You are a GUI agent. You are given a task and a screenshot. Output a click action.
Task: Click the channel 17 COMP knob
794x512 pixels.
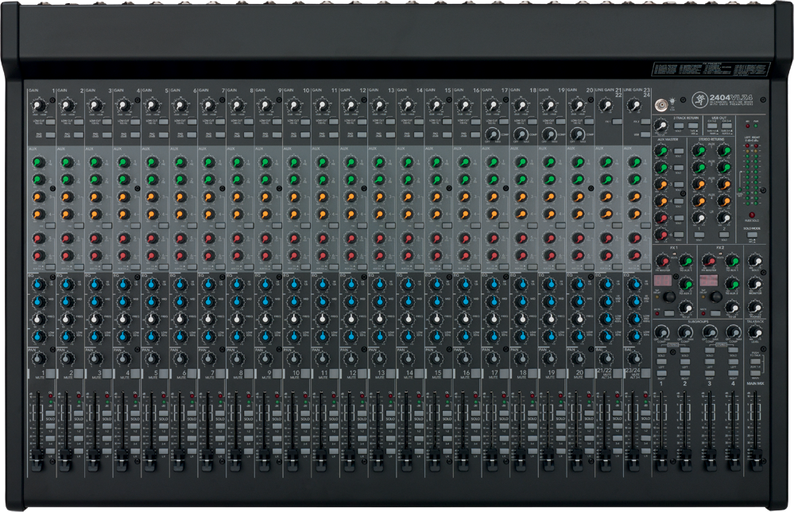493,134
